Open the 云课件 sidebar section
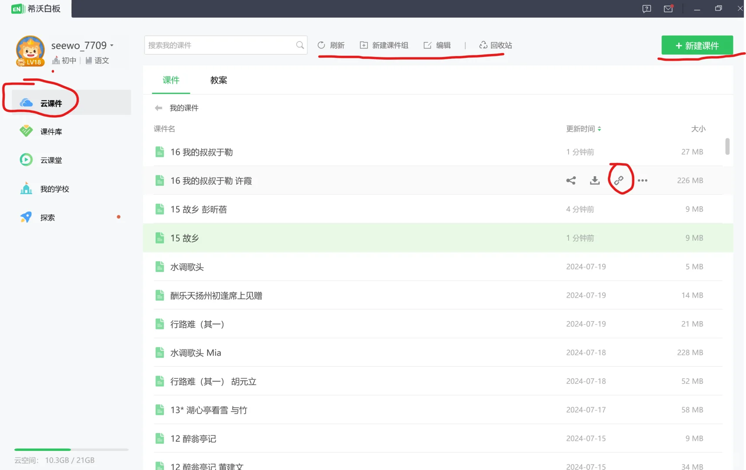The width and height of the screenshot is (746, 470). click(71, 103)
